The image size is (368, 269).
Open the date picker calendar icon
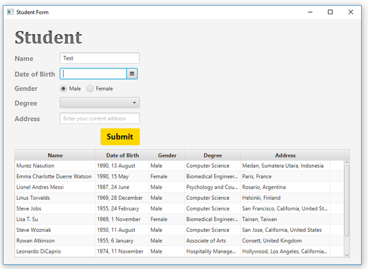coord(132,74)
